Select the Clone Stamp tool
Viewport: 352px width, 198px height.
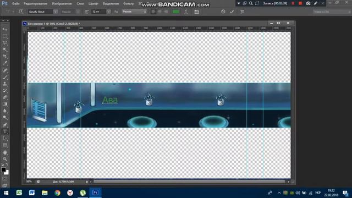pyautogui.click(x=5, y=84)
